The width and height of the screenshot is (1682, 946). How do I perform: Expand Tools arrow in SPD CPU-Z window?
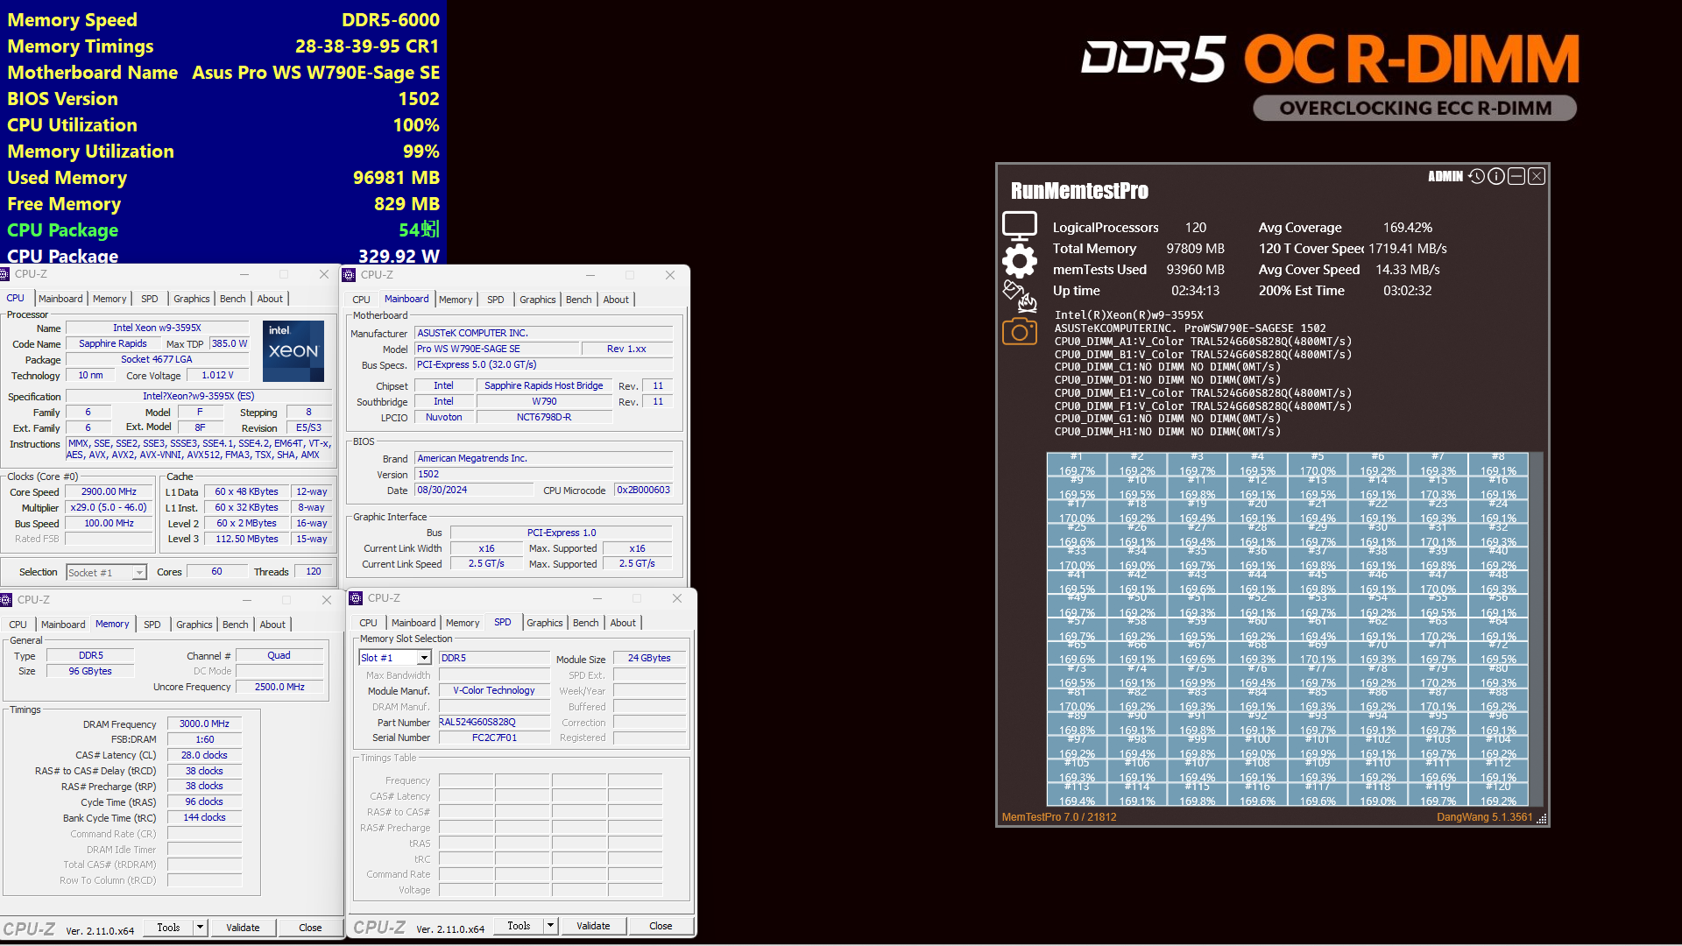point(550,925)
